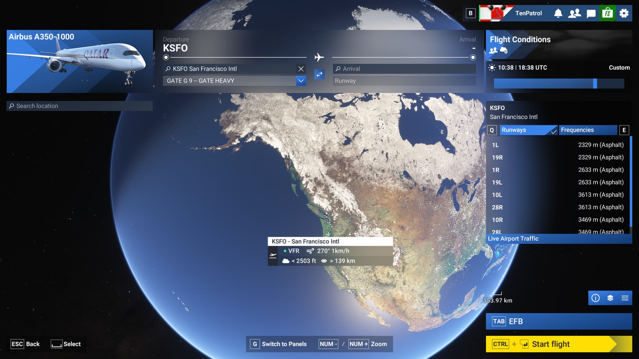Expand the Live Airport Traffic section
This screenshot has width=639, height=359.
[559, 239]
